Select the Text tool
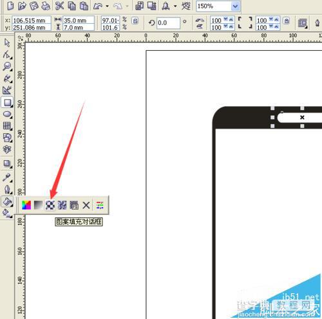 click(7, 149)
